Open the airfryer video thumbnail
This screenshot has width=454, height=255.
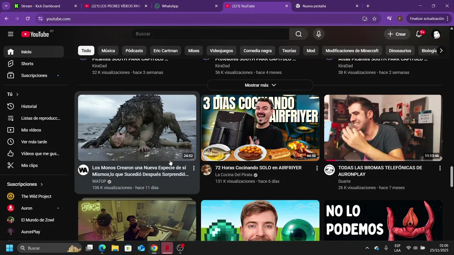pyautogui.click(x=260, y=128)
